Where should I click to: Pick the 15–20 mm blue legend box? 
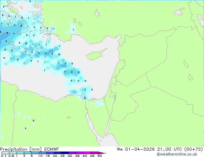pos(50,153)
